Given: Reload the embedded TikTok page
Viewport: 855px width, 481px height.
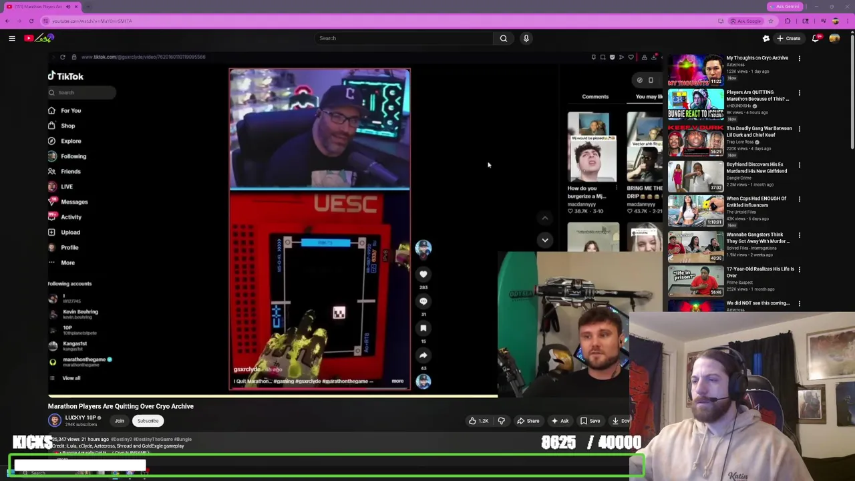Looking at the screenshot, I should tap(63, 57).
